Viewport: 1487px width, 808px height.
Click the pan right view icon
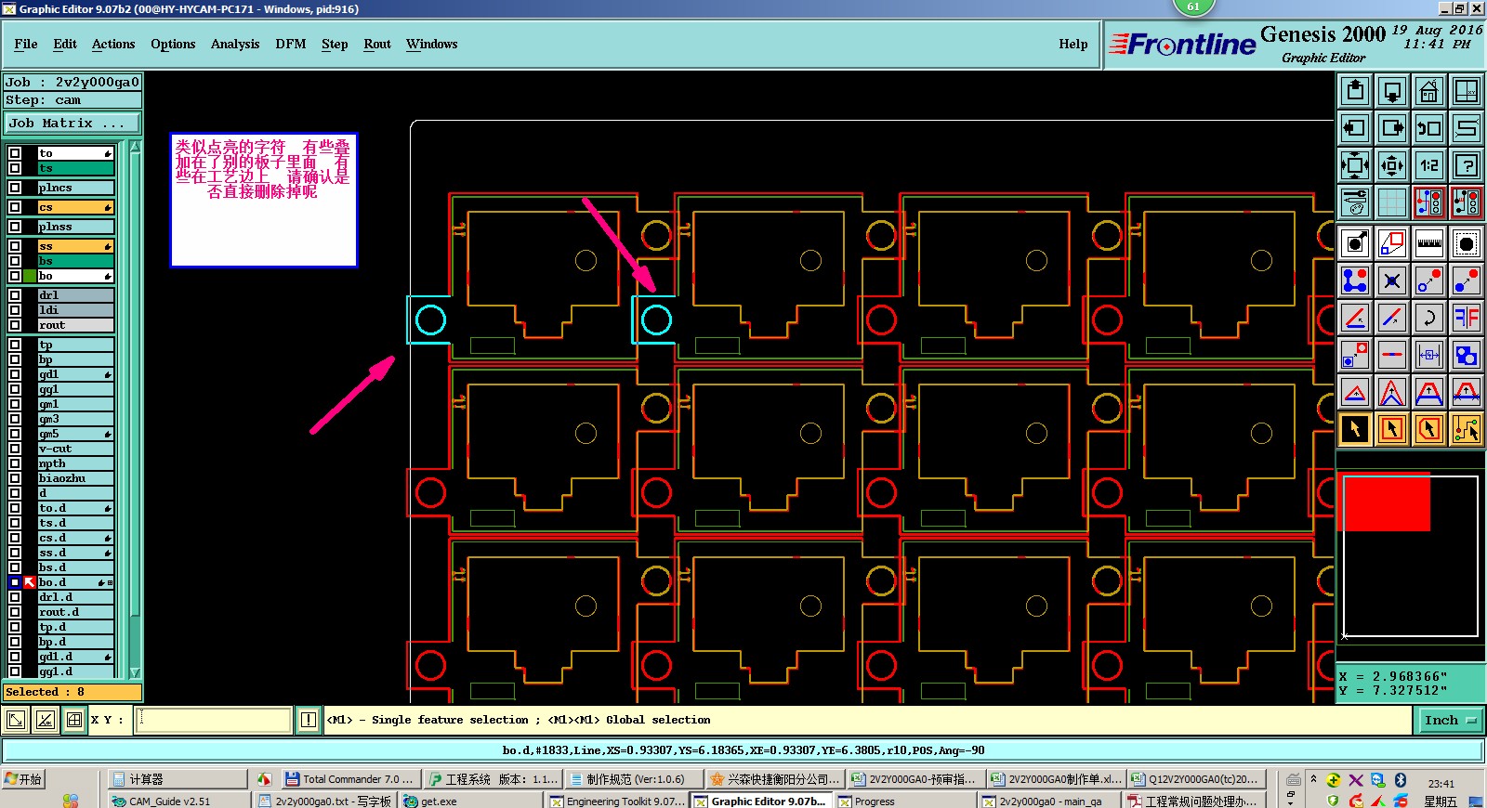click(1392, 128)
